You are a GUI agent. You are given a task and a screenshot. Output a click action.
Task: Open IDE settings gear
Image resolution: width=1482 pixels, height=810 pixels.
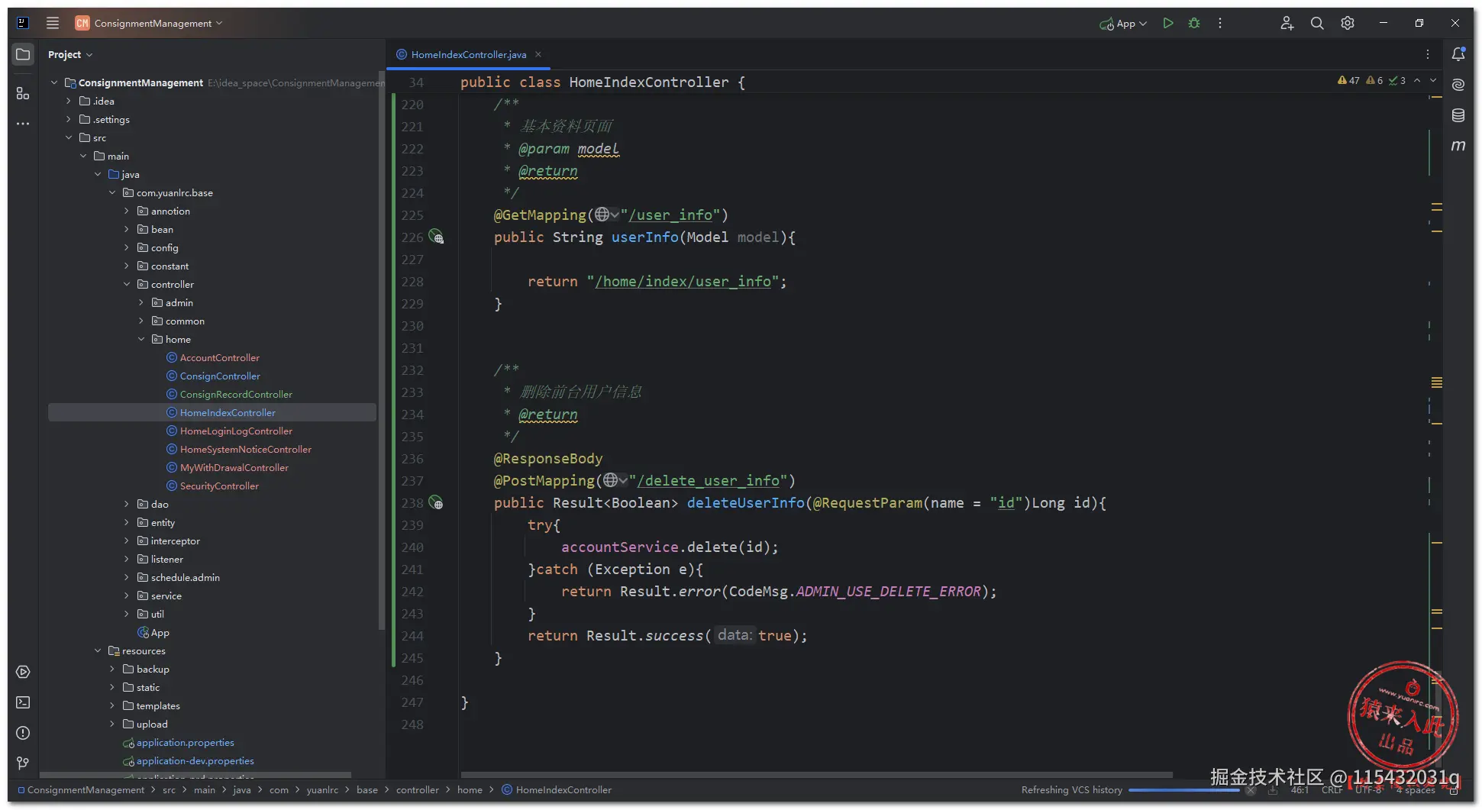(1348, 24)
